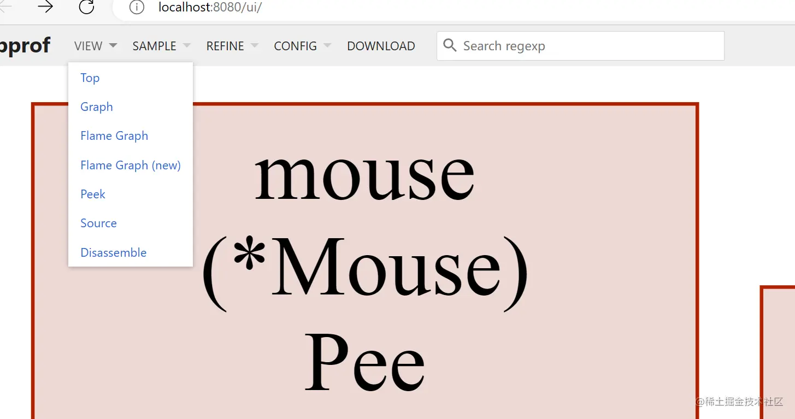Open the DOWNLOAD menu item
The width and height of the screenshot is (795, 419).
point(381,46)
